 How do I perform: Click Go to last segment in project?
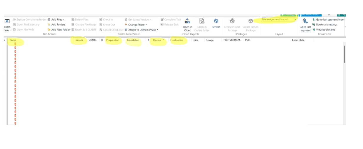[x=328, y=20]
